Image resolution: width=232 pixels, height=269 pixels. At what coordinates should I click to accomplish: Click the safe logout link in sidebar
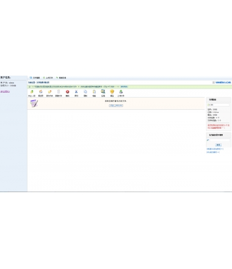click(5, 91)
